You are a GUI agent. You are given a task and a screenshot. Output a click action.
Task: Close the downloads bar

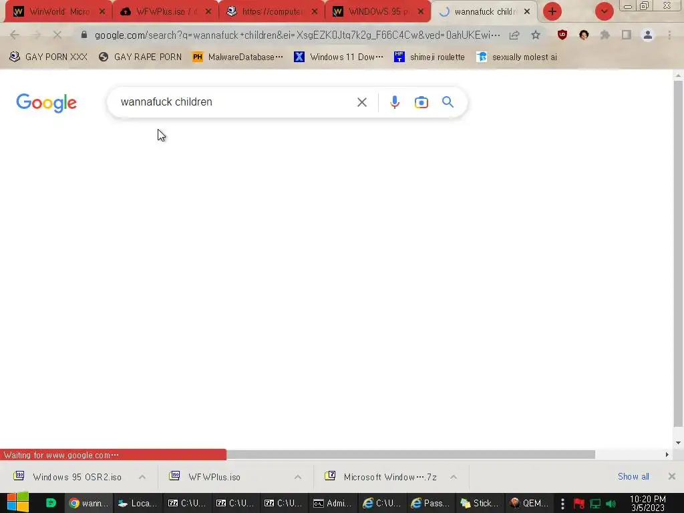(x=672, y=476)
